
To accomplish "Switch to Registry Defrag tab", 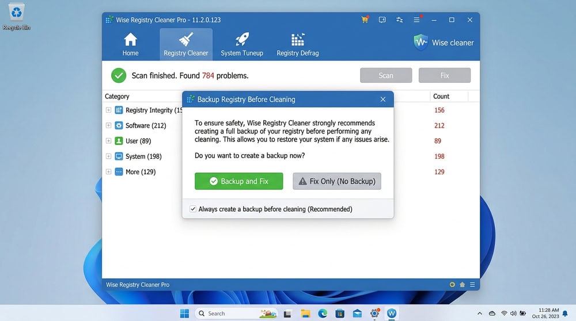I will [298, 44].
